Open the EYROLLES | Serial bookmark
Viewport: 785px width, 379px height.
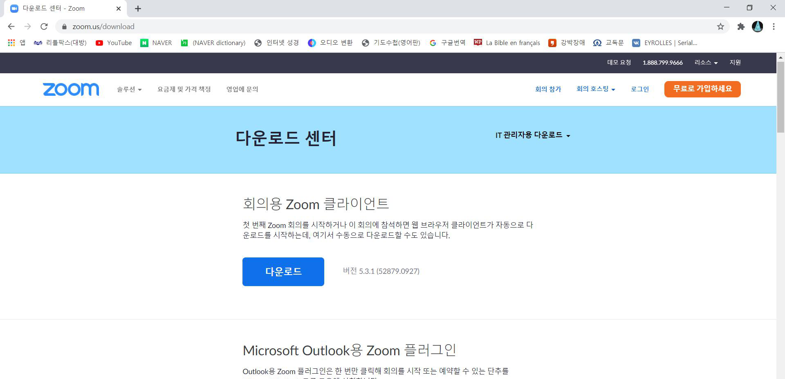point(665,43)
